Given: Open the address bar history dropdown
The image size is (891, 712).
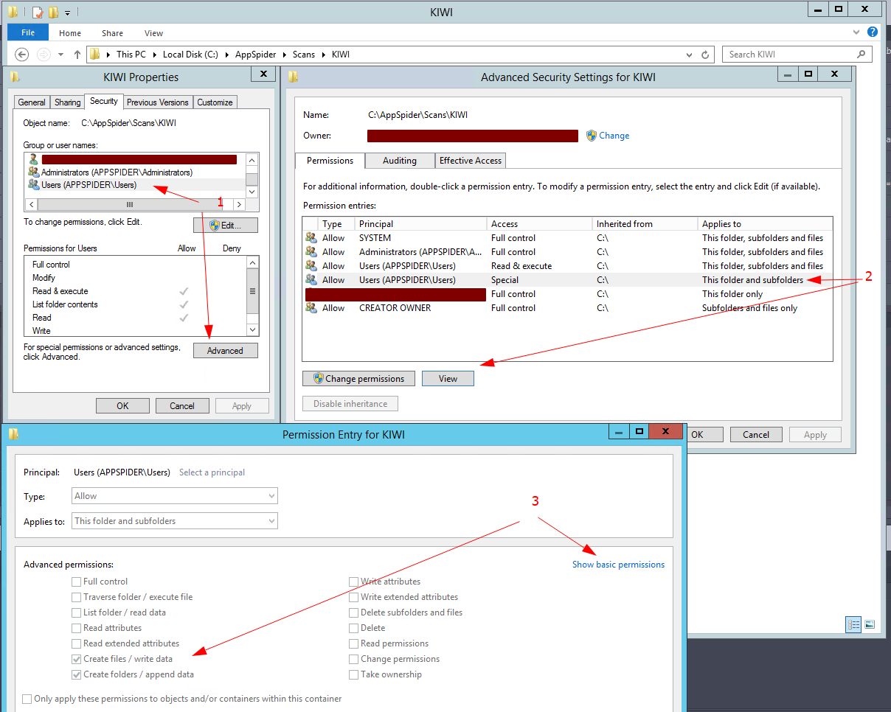Looking at the screenshot, I should 689,55.
